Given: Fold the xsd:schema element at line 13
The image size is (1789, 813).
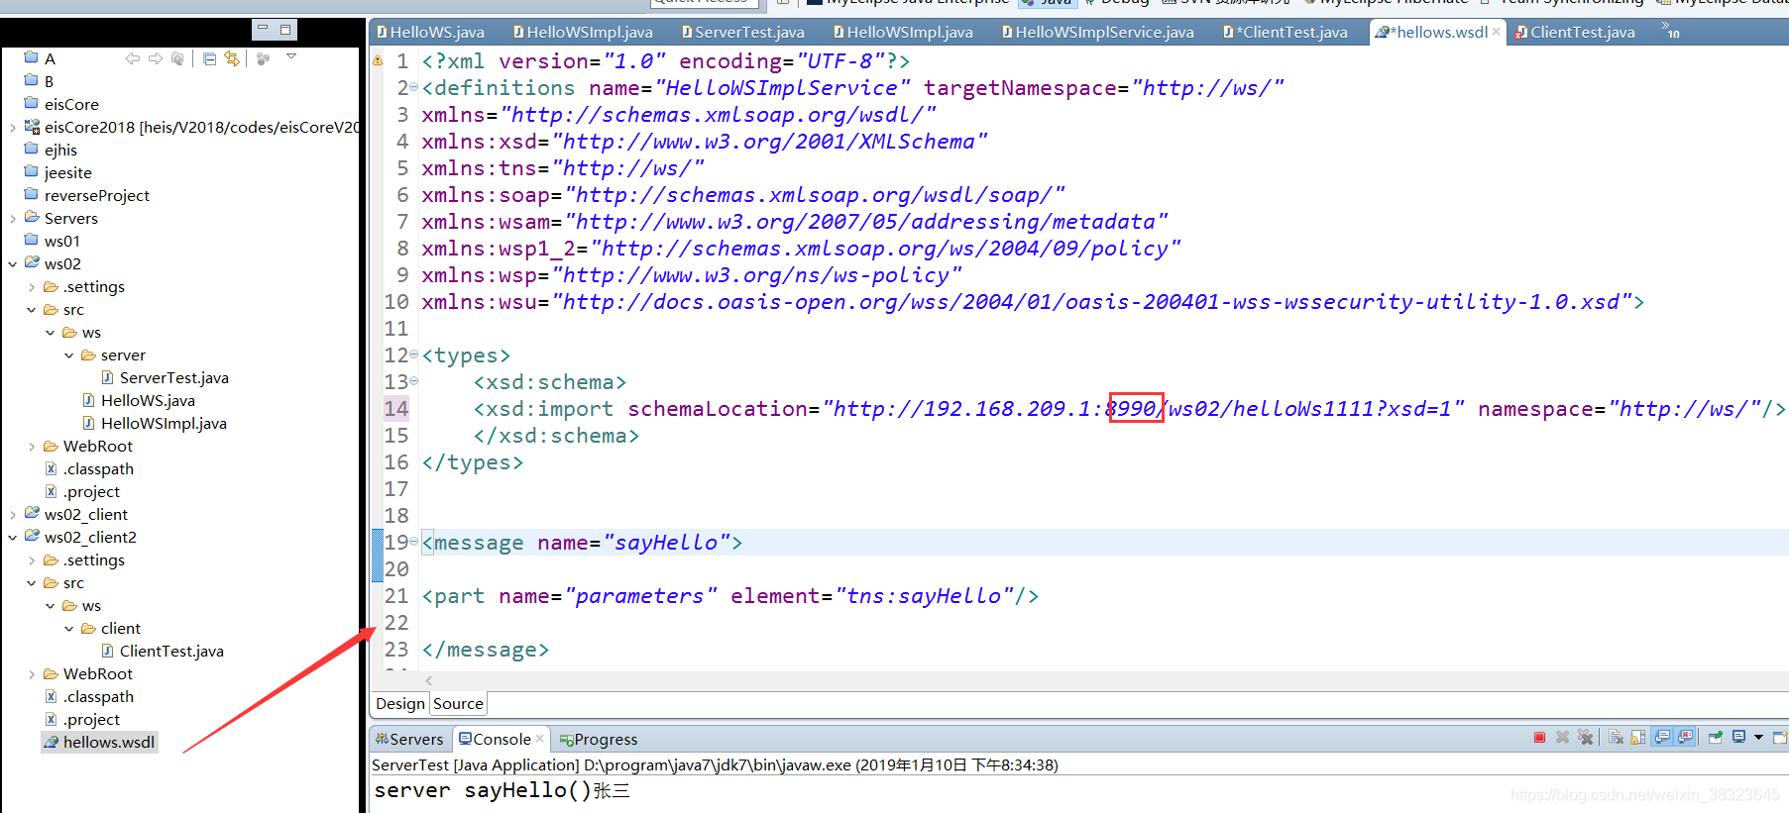Looking at the screenshot, I should [x=414, y=381].
